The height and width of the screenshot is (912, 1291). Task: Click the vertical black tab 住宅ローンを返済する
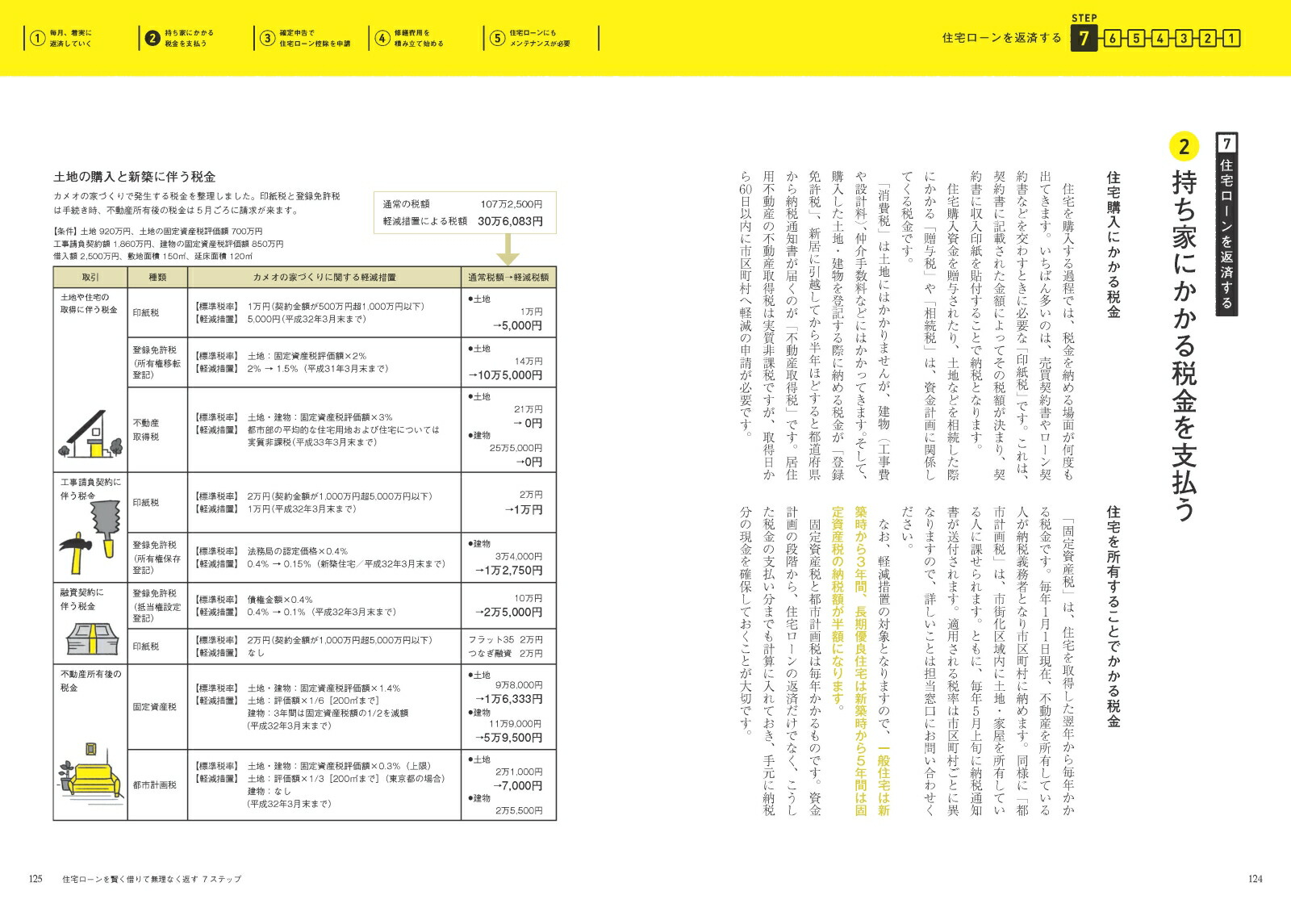coord(1226,224)
